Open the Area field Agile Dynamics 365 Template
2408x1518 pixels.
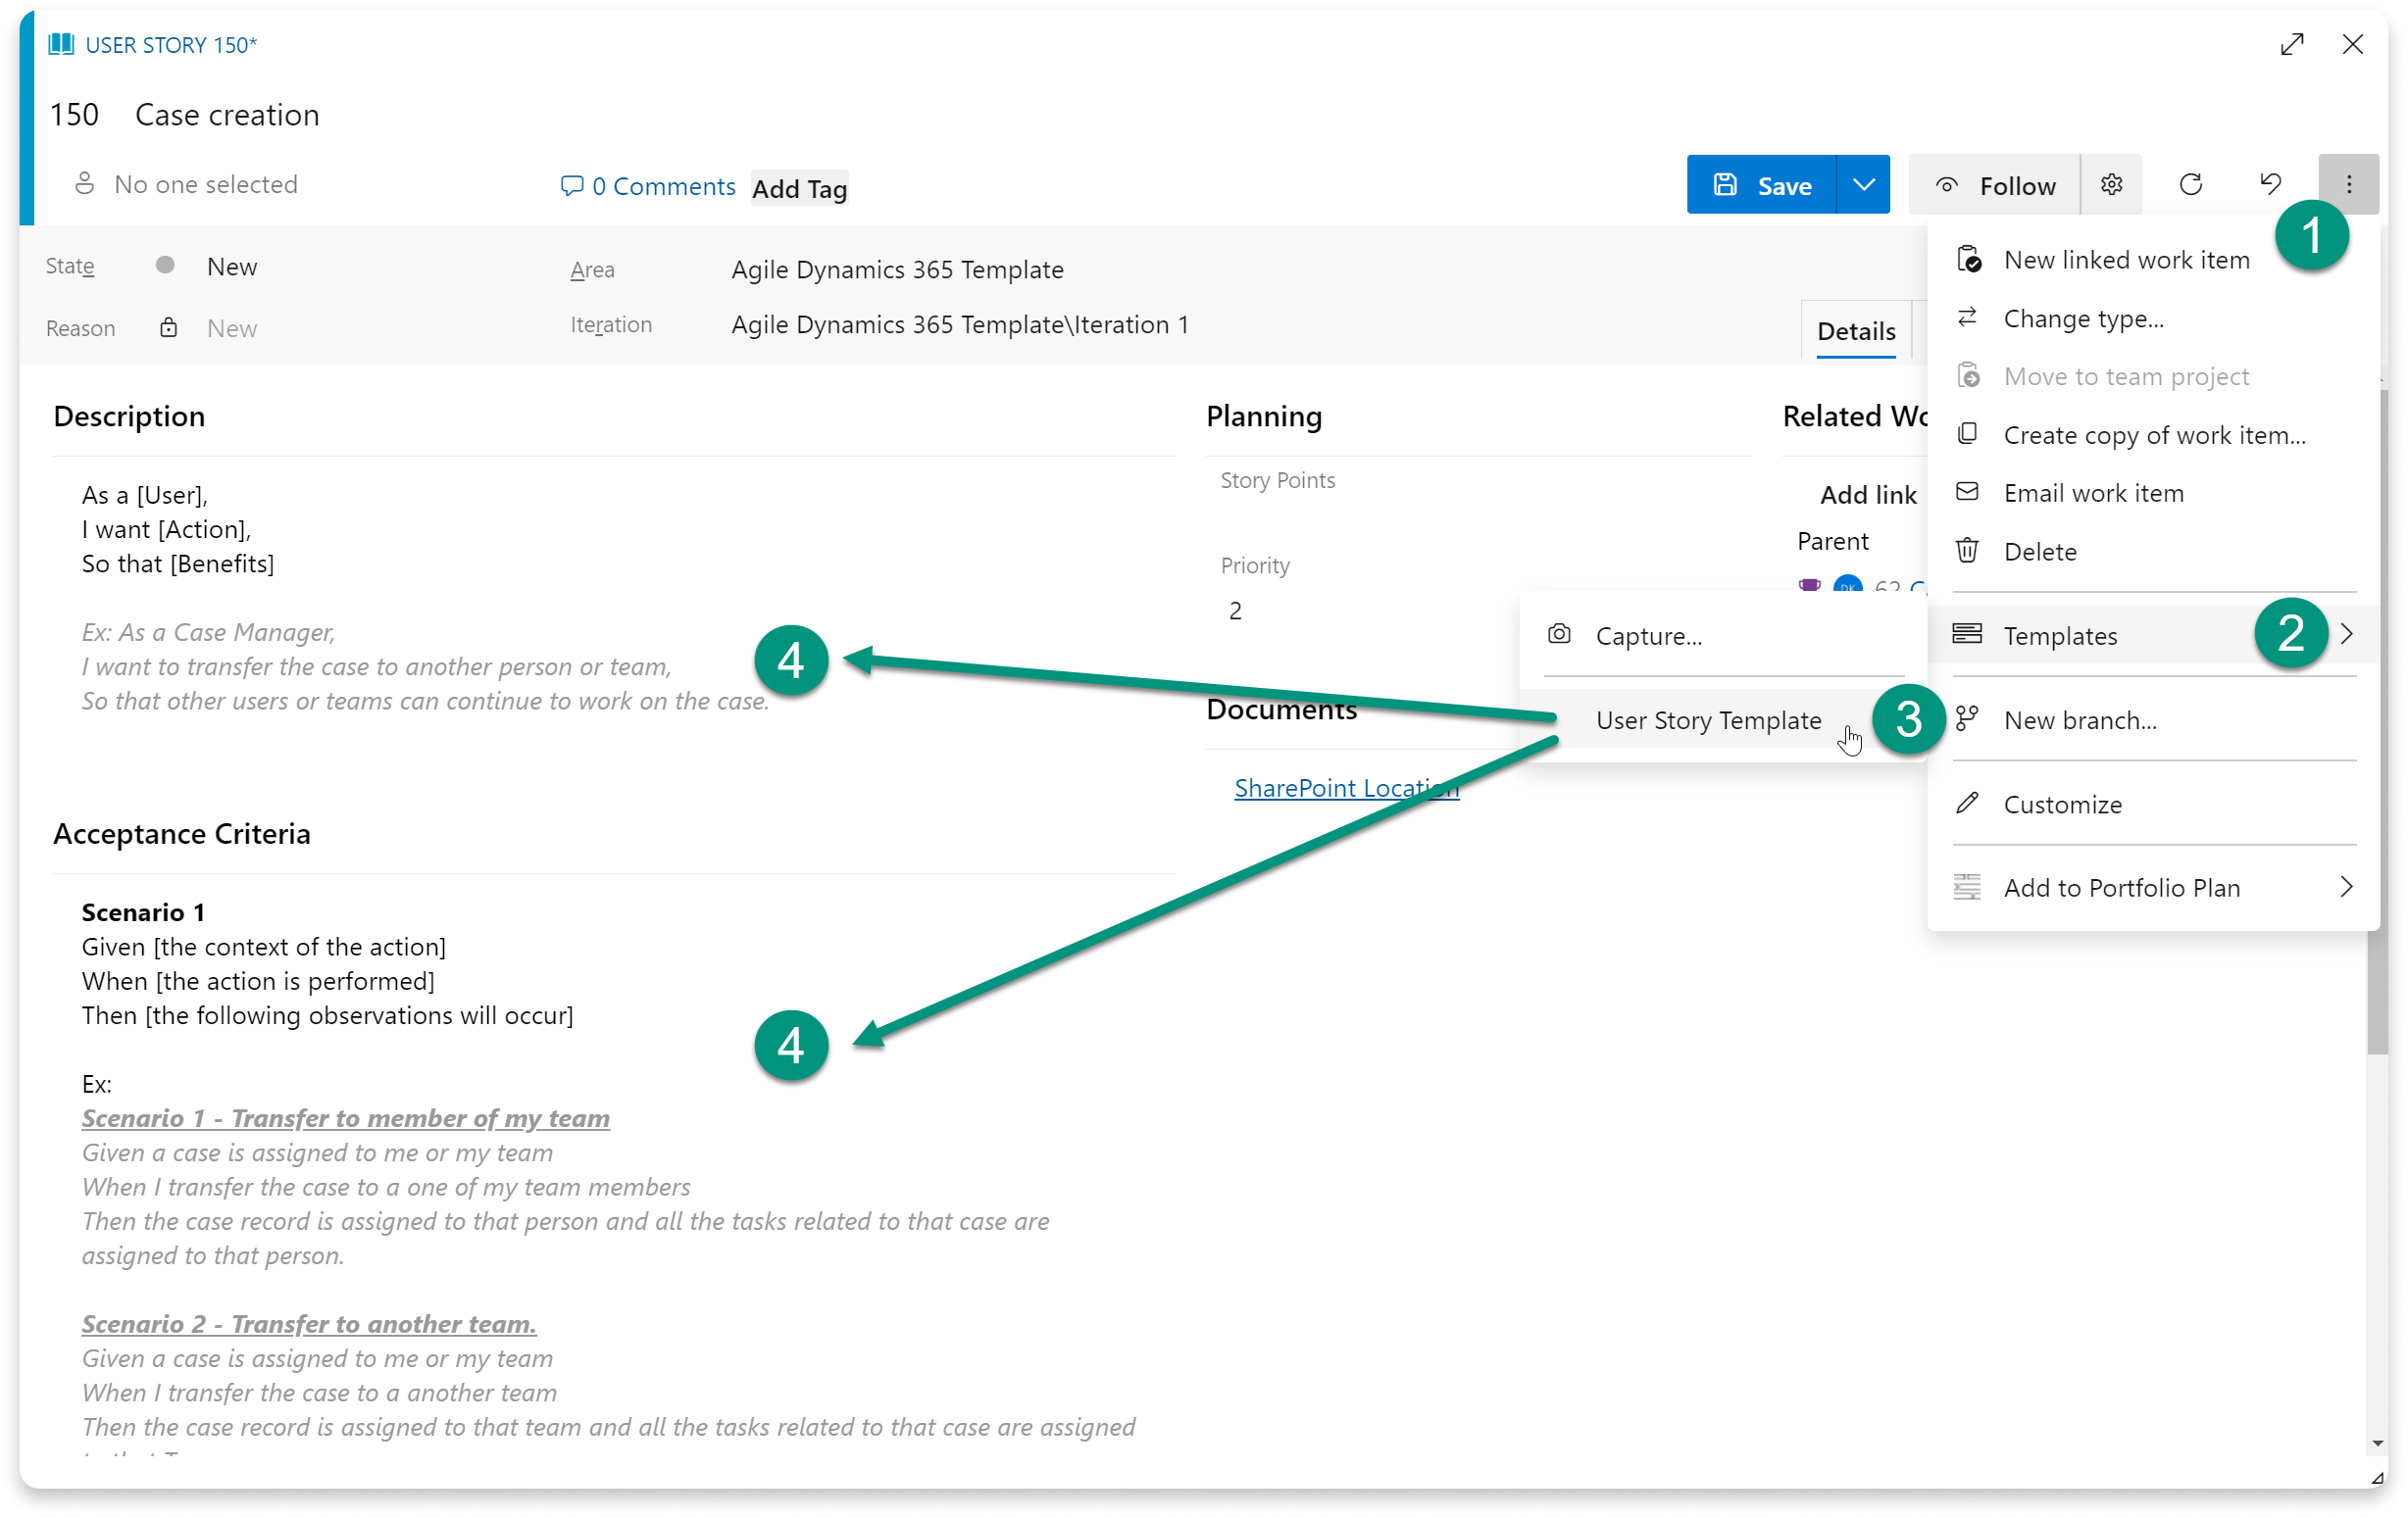(x=897, y=269)
